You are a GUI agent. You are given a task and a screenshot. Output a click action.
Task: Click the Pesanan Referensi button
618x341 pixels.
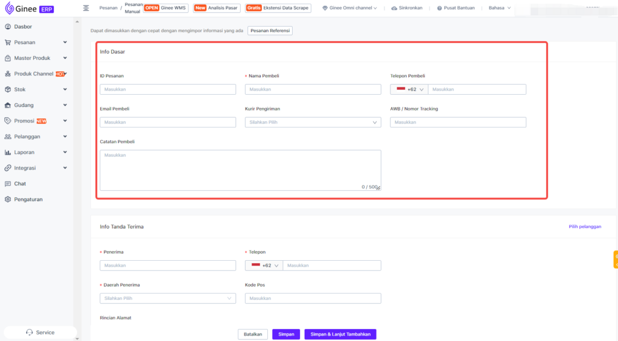pyautogui.click(x=270, y=30)
